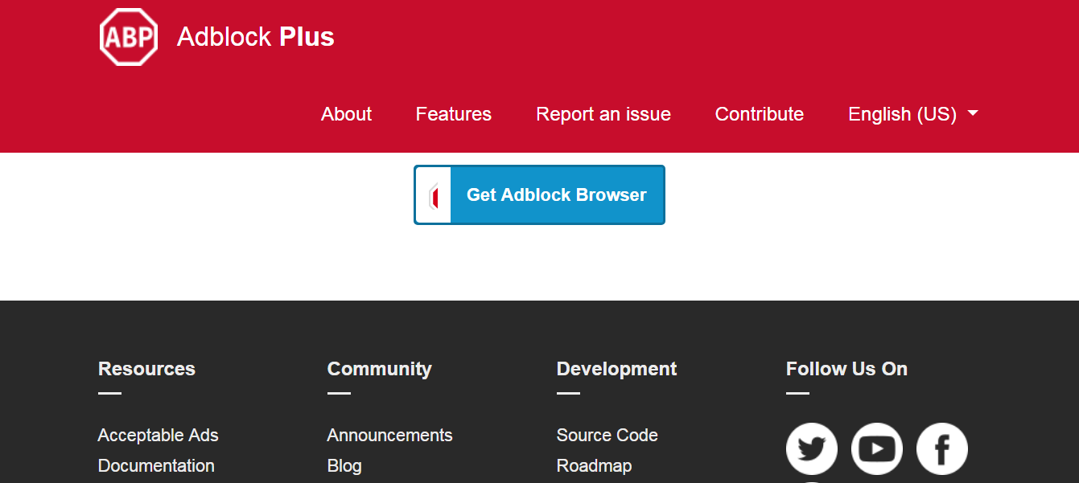Open the About menu item
This screenshot has height=483, width=1079.
tap(347, 114)
